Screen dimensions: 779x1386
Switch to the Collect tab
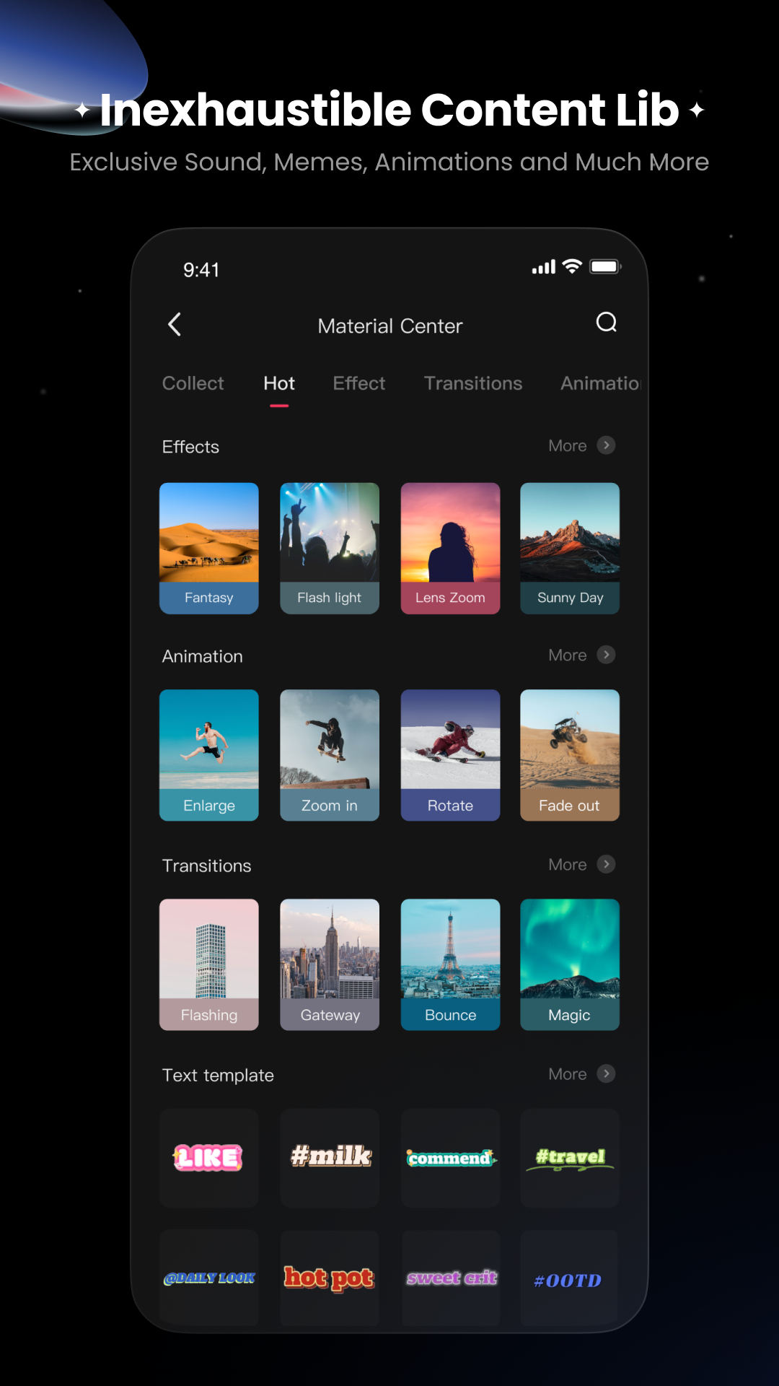pos(193,383)
